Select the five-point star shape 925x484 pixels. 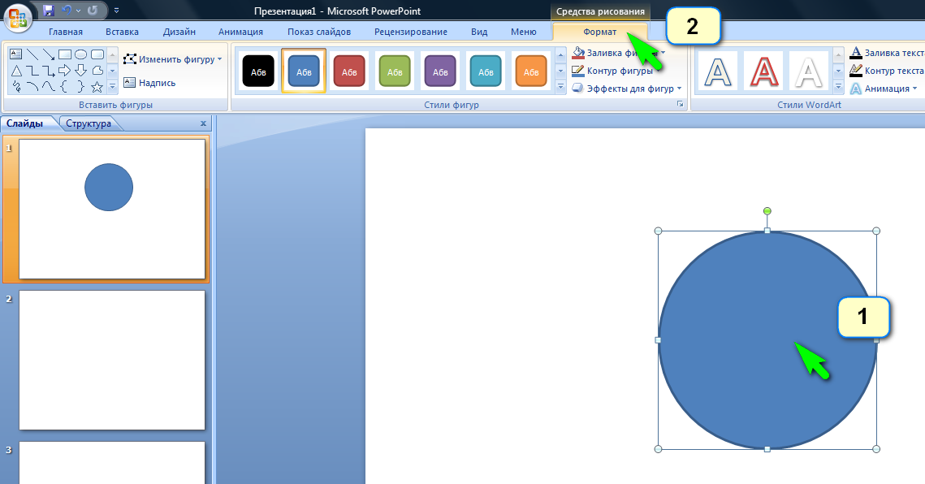pos(97,85)
